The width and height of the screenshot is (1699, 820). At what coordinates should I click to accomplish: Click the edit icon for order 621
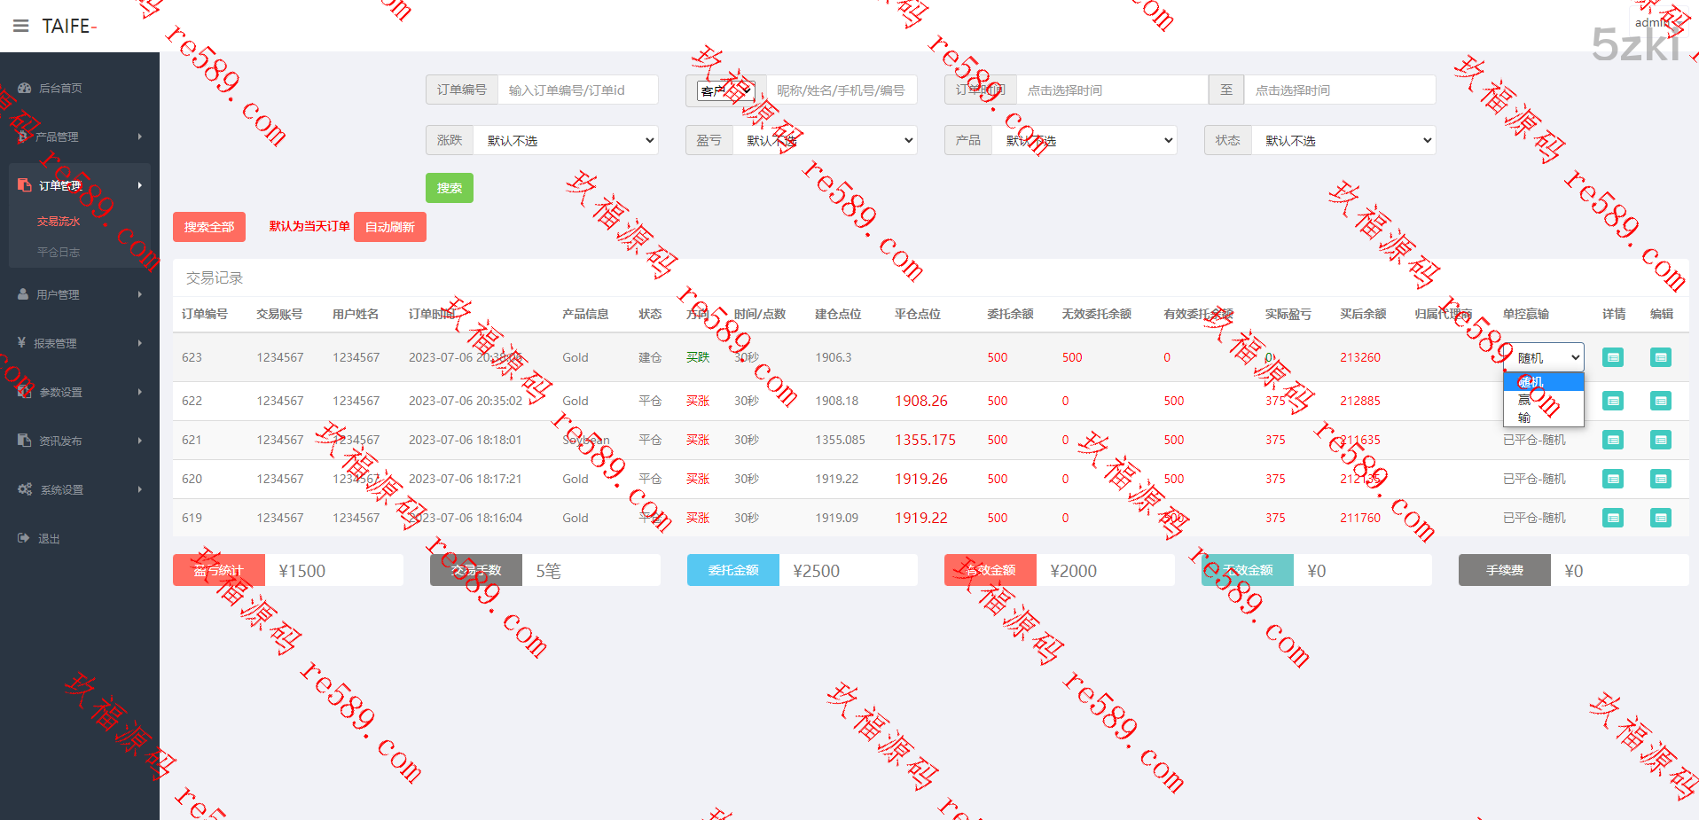[x=1661, y=440]
